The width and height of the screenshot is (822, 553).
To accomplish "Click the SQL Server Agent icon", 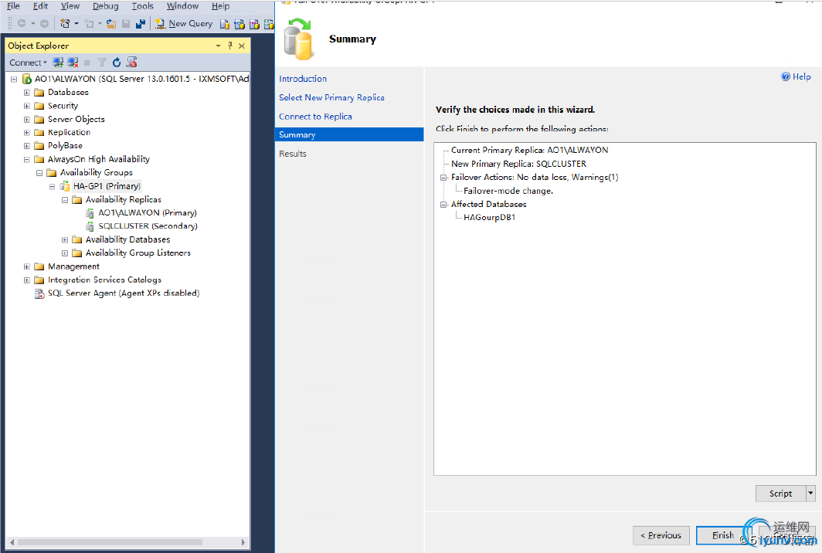I will coord(39,293).
